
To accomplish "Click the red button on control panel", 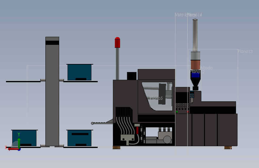I will (188, 112).
